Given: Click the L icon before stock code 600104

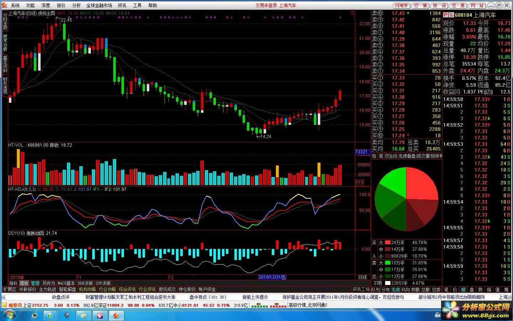Looking at the screenshot, I should (451, 15).
